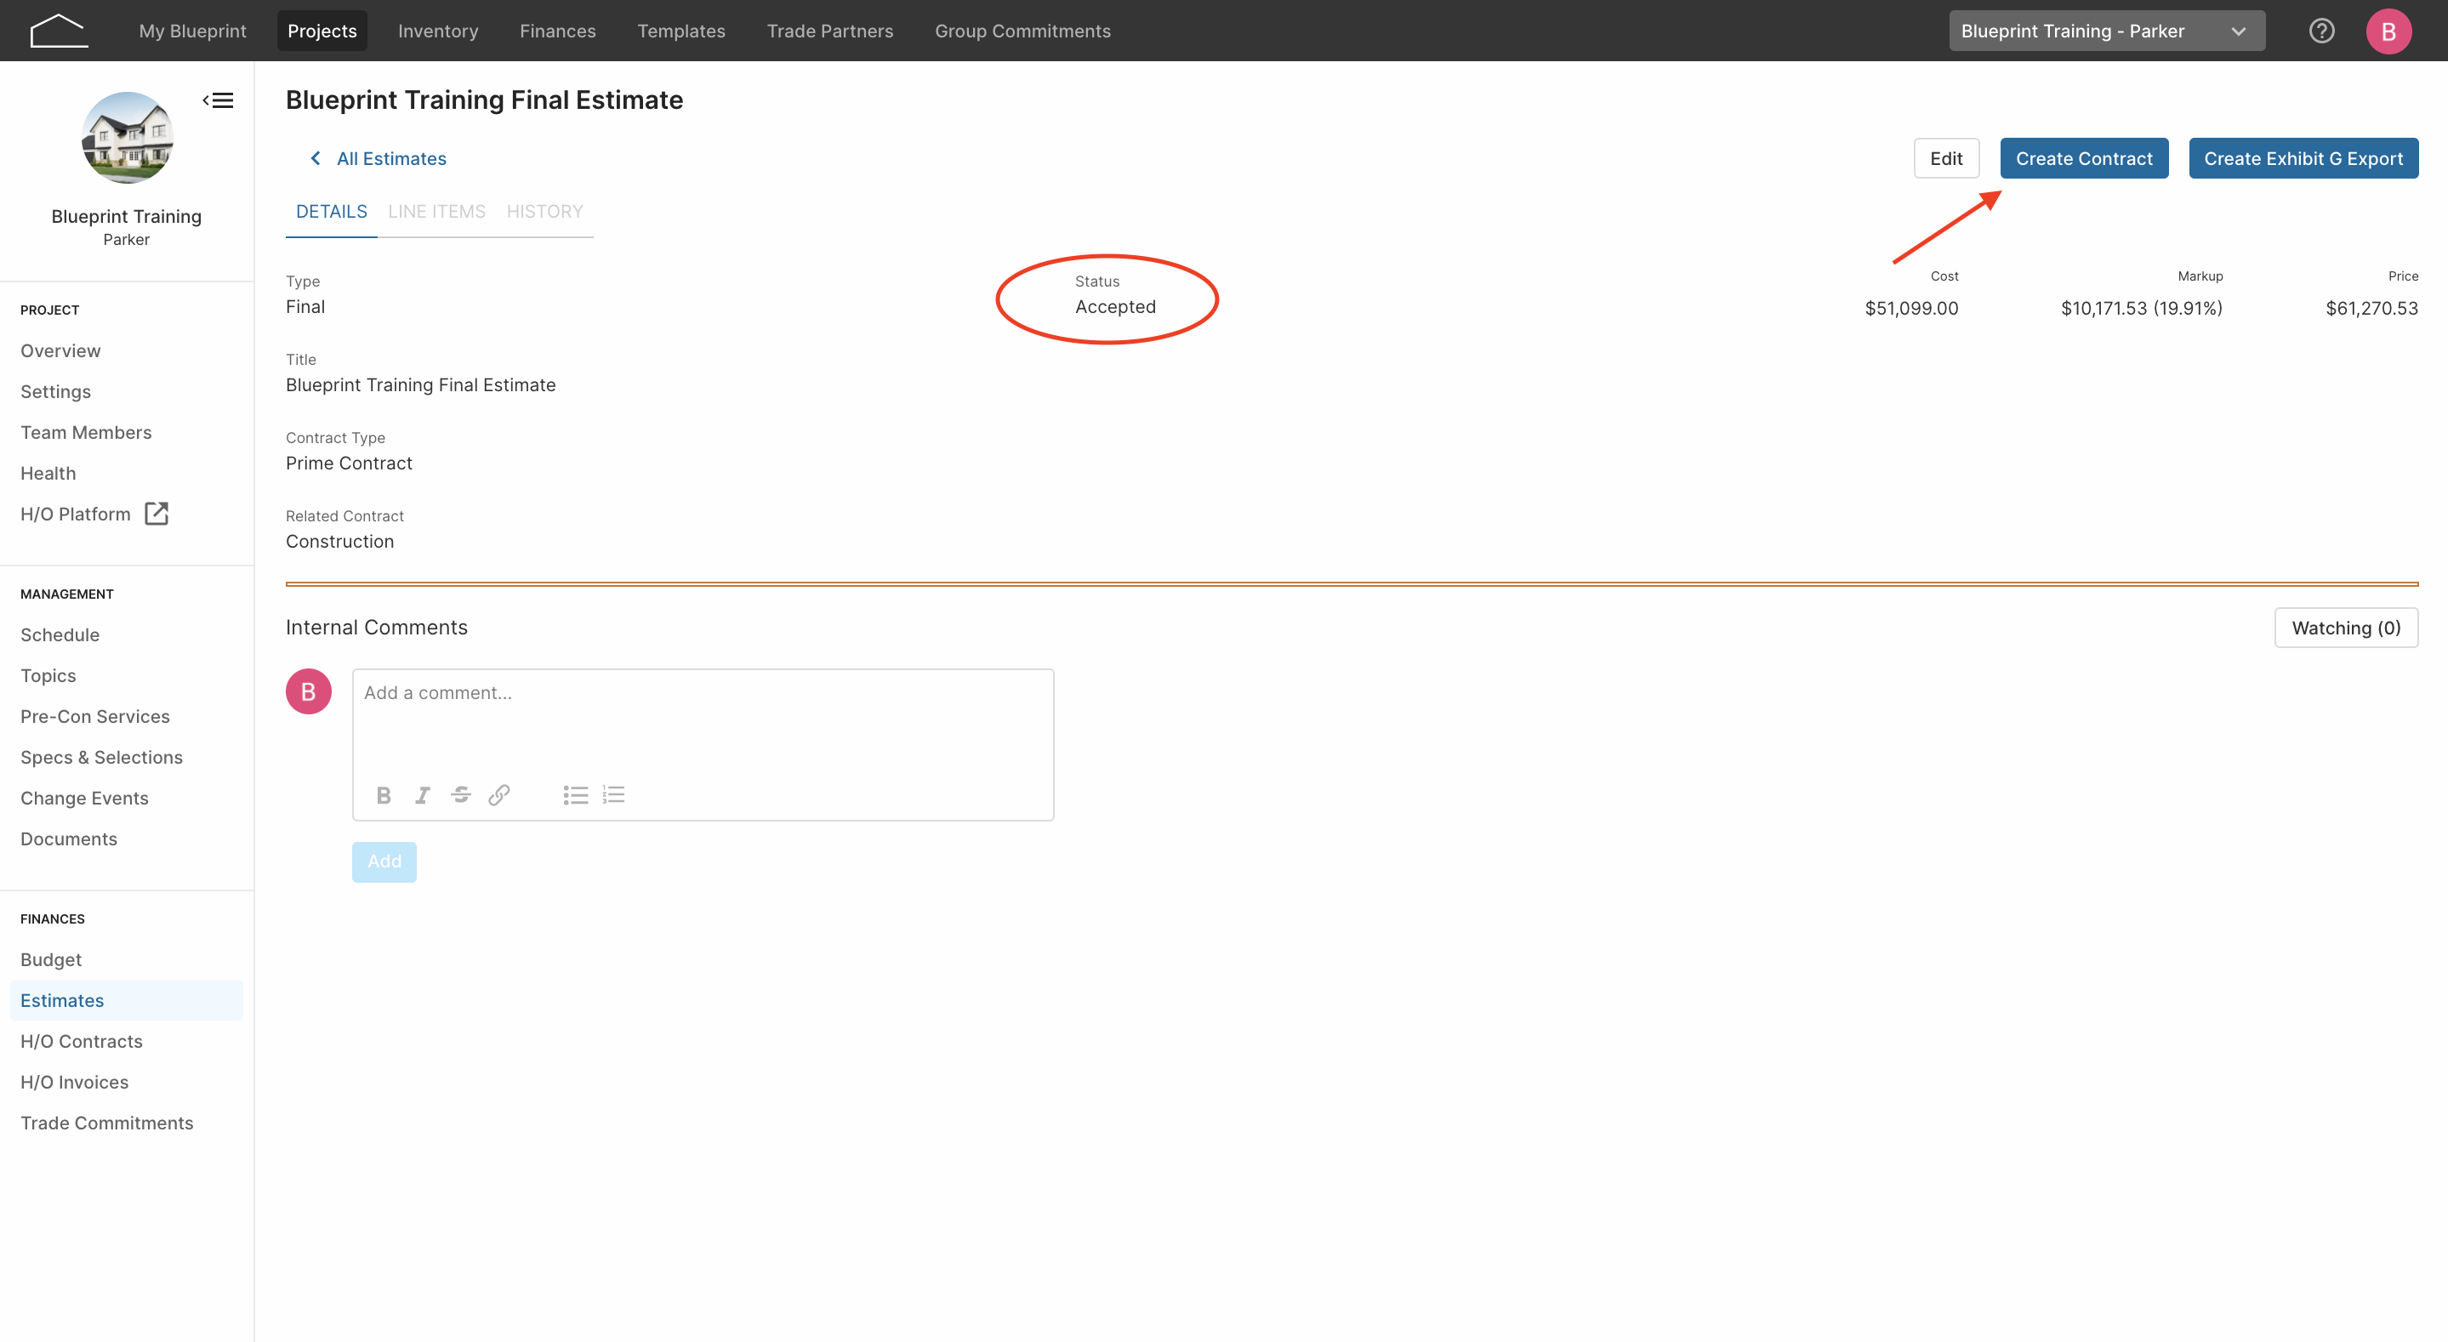This screenshot has width=2448, height=1342.
Task: Click Create Exhibit G Export button
Action: tap(2303, 159)
